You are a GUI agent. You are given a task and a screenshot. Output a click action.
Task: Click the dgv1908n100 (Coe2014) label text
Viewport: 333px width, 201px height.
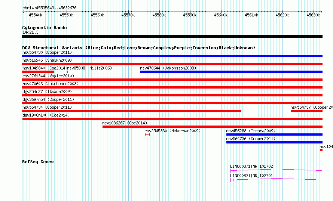(x=46, y=115)
